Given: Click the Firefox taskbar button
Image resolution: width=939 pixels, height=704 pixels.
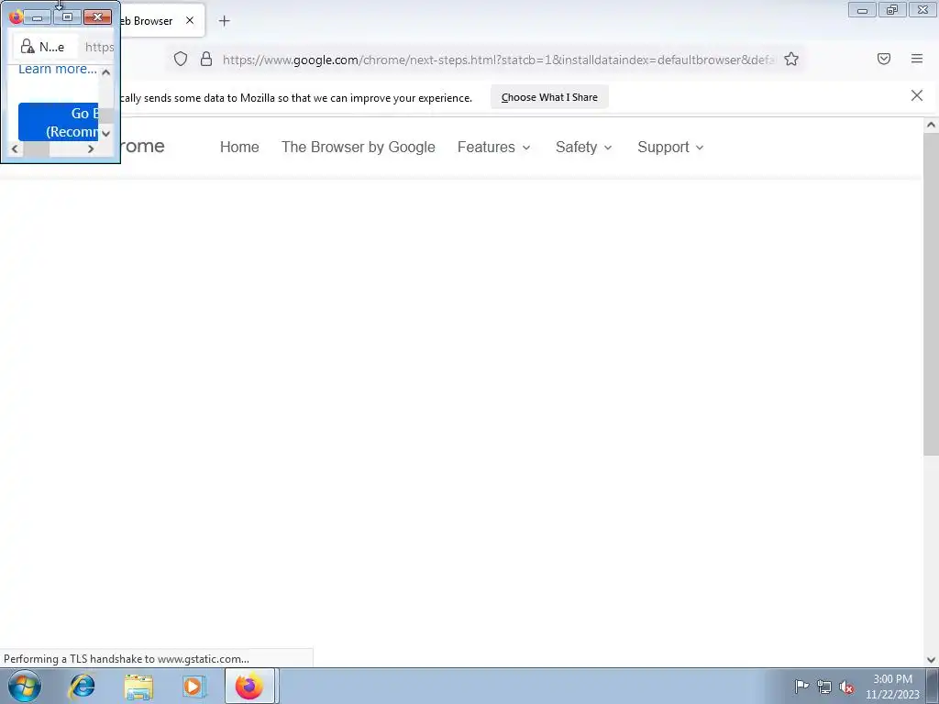Looking at the screenshot, I should pyautogui.click(x=249, y=686).
